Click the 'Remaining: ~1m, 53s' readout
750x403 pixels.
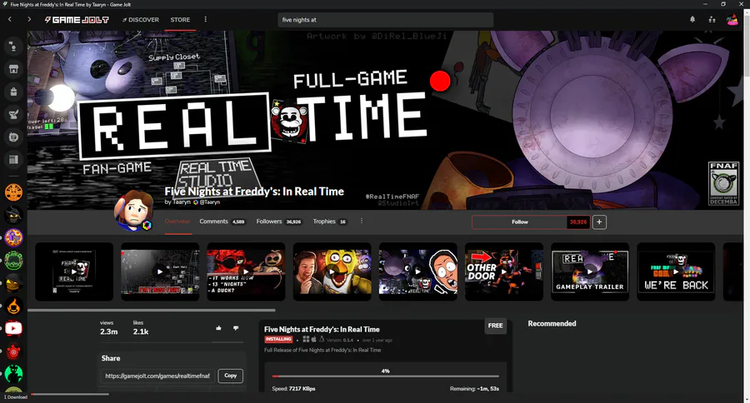[474, 389]
